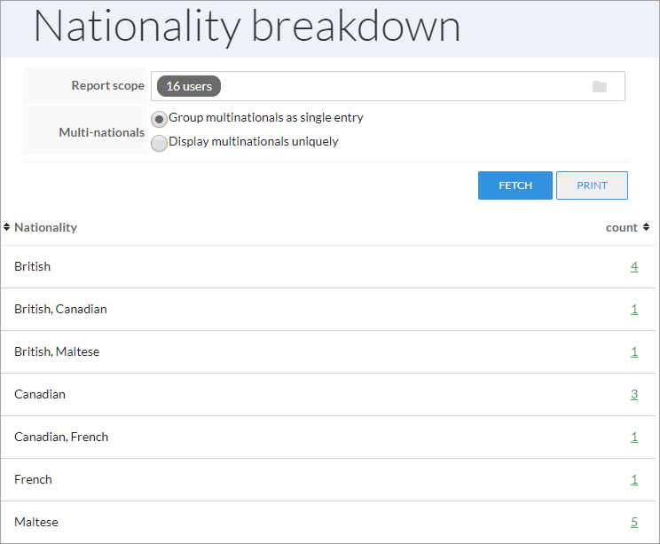This screenshot has width=660, height=544.
Task: Open the French count link
Action: tap(634, 479)
